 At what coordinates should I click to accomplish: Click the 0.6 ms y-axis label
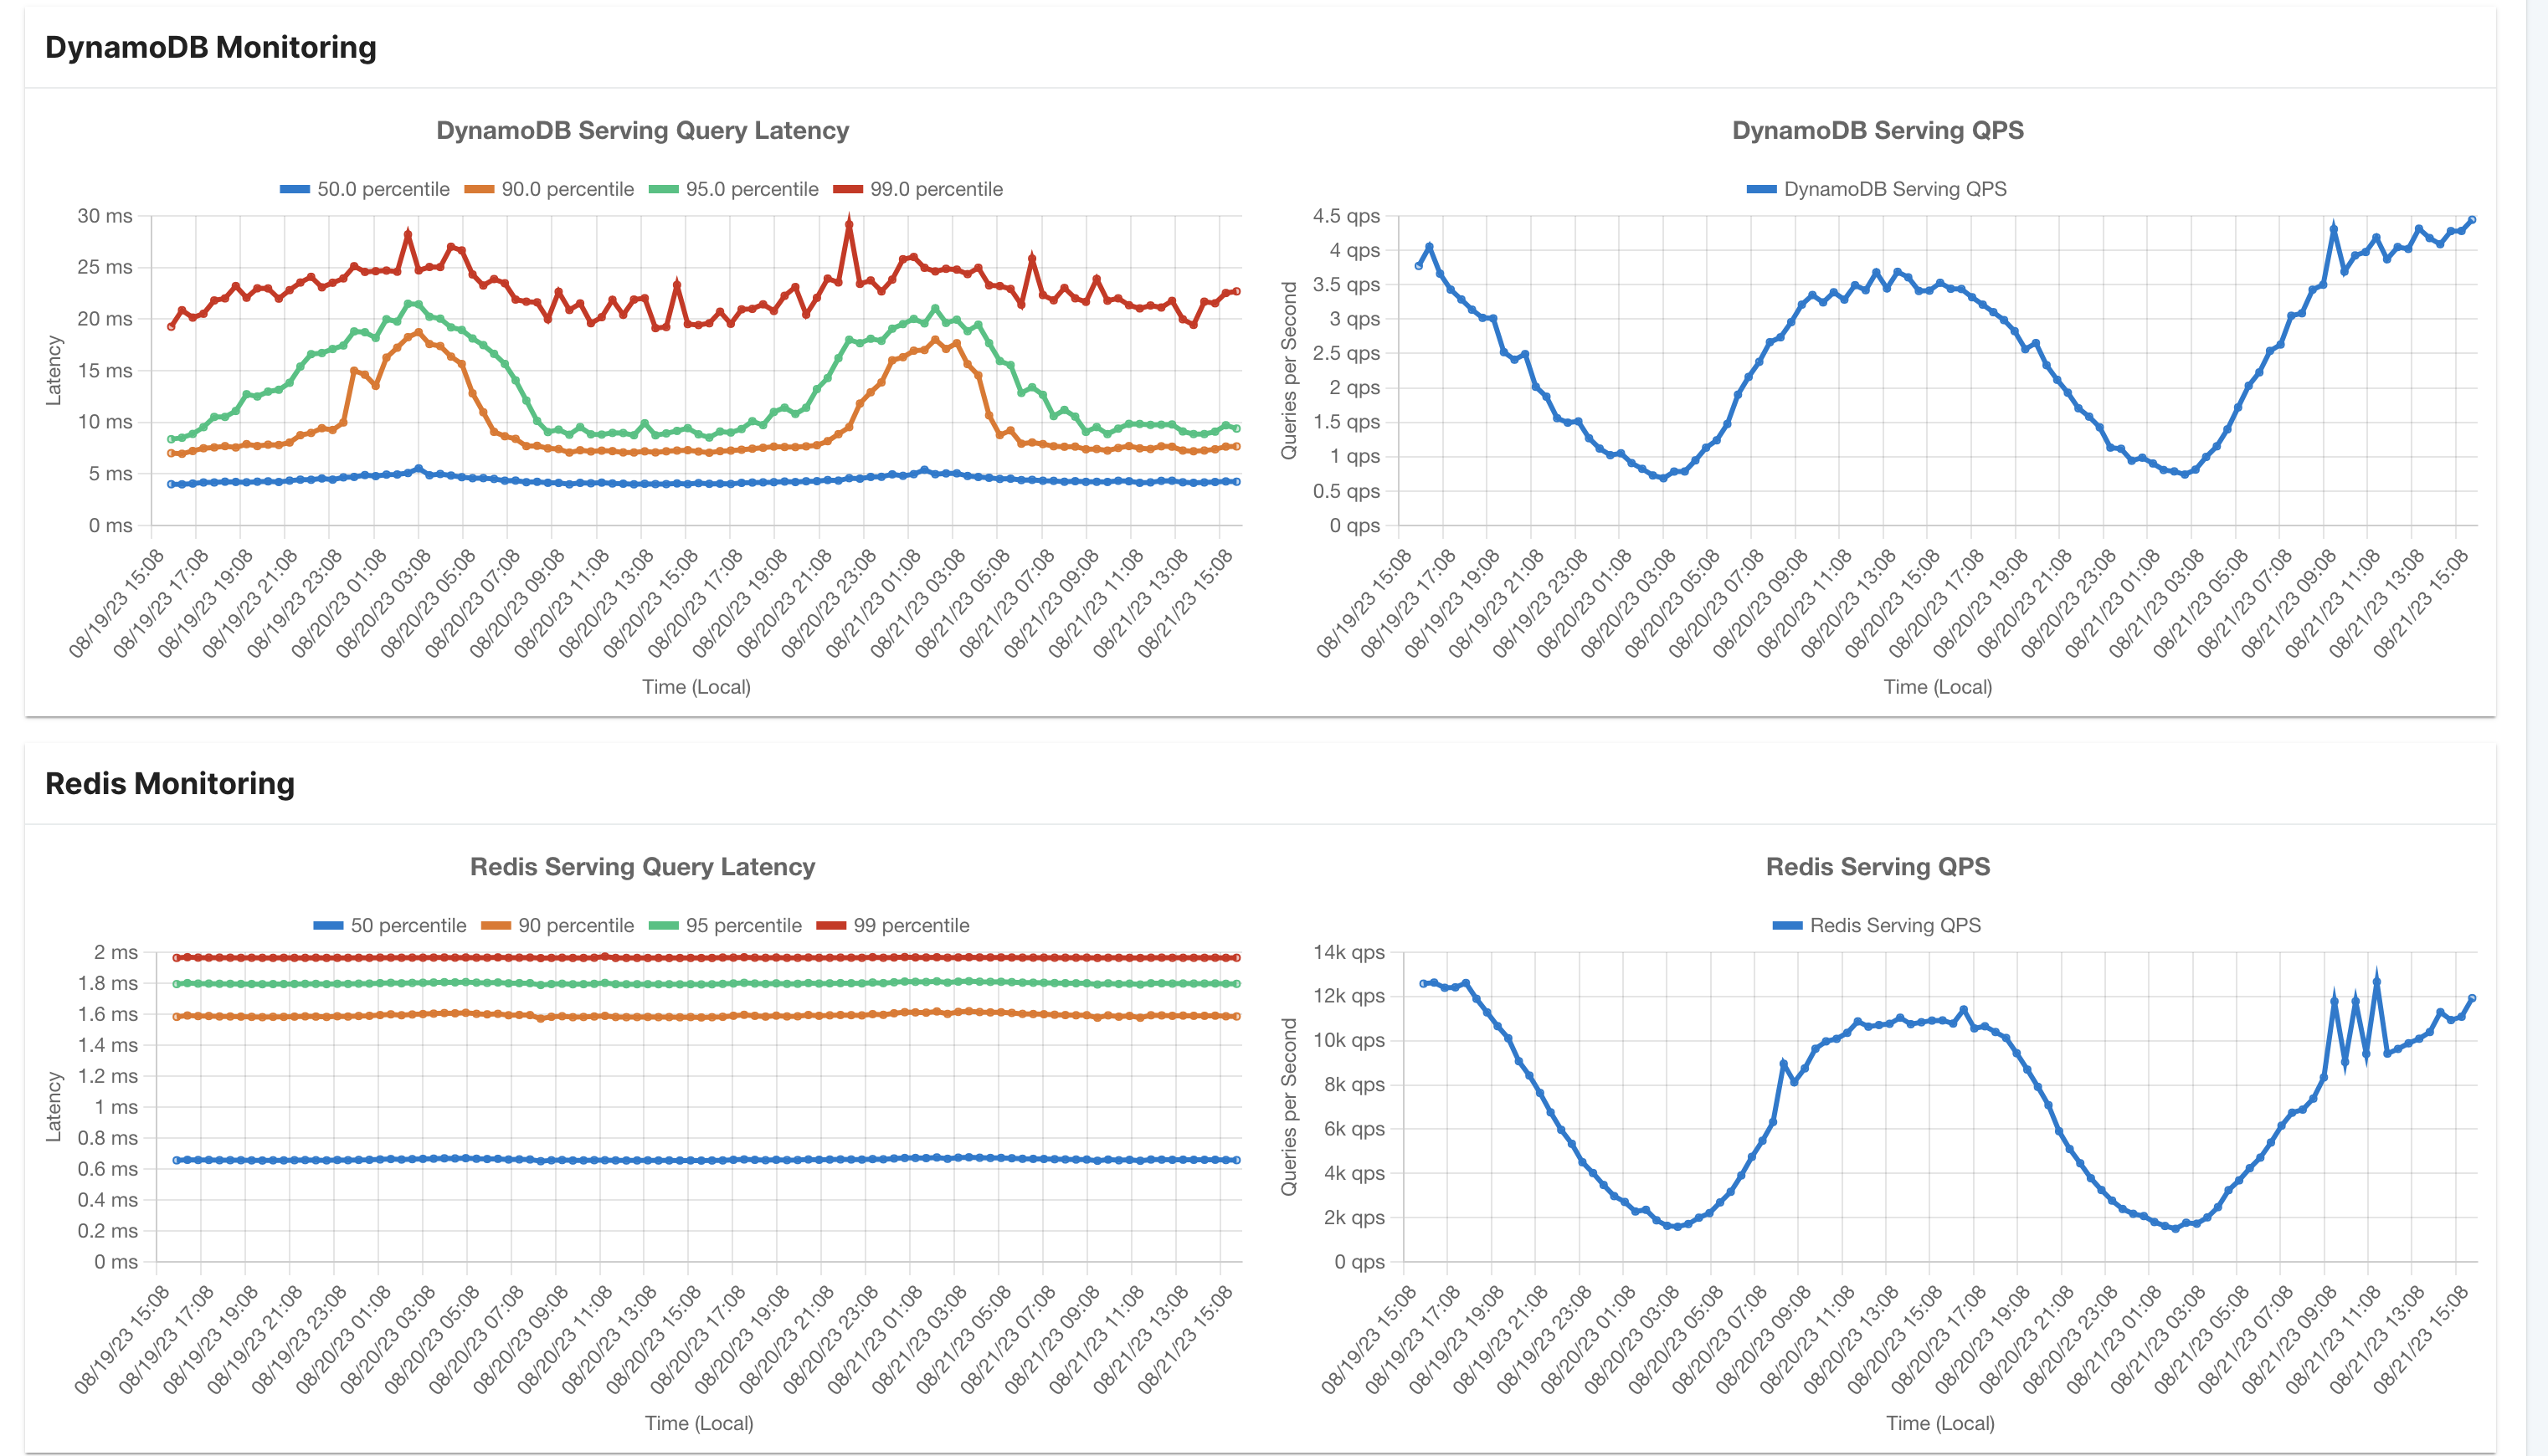(x=108, y=1169)
